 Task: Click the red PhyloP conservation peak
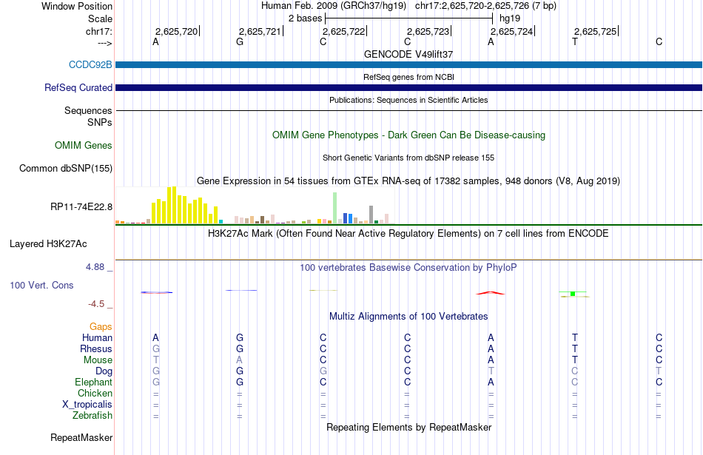pos(491,293)
